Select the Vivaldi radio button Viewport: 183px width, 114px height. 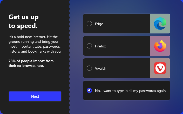pos(89,68)
